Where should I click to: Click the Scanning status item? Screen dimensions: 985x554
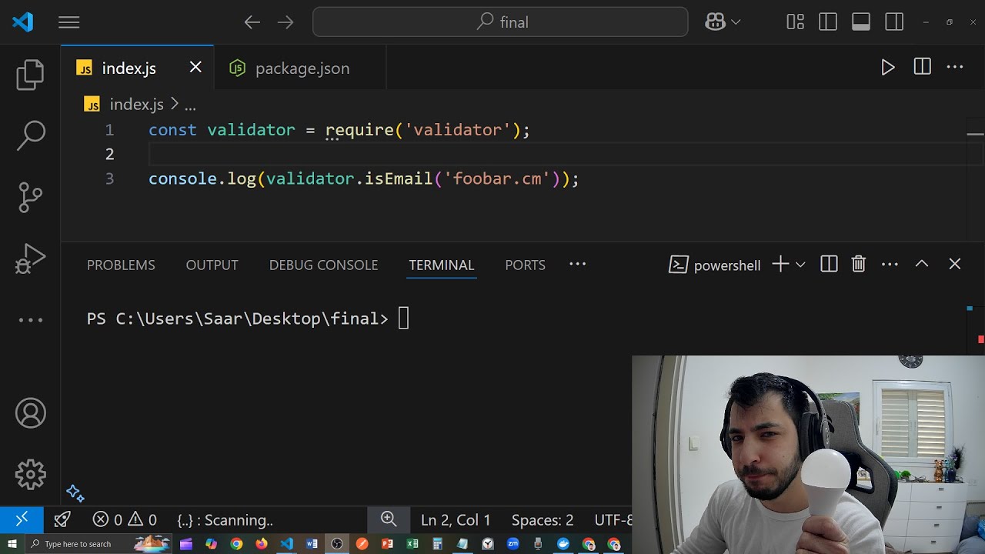(x=225, y=520)
